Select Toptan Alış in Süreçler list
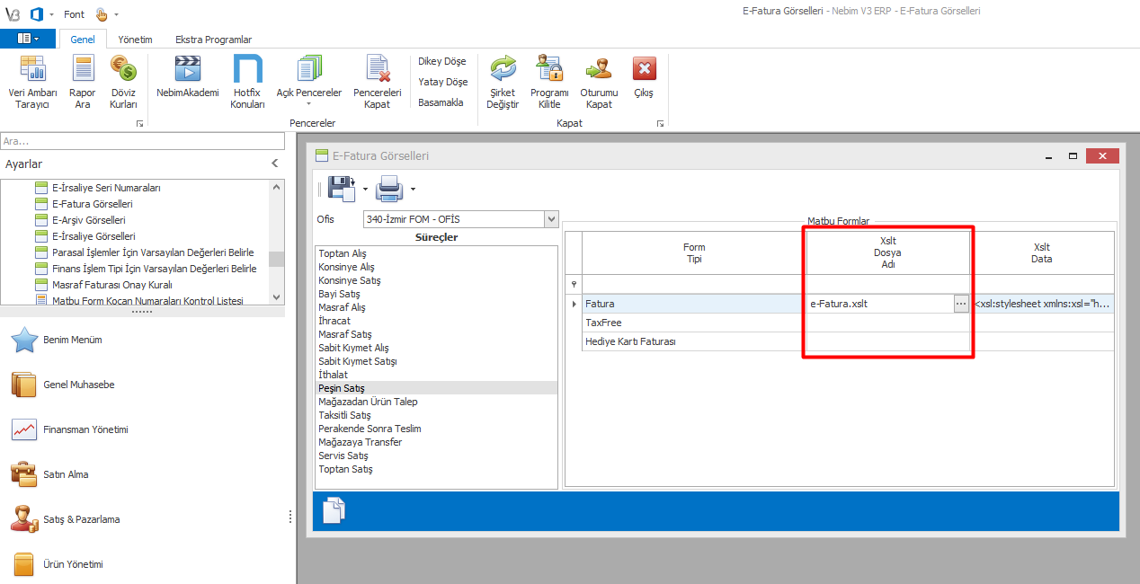Viewport: 1140px width, 584px height. click(343, 253)
